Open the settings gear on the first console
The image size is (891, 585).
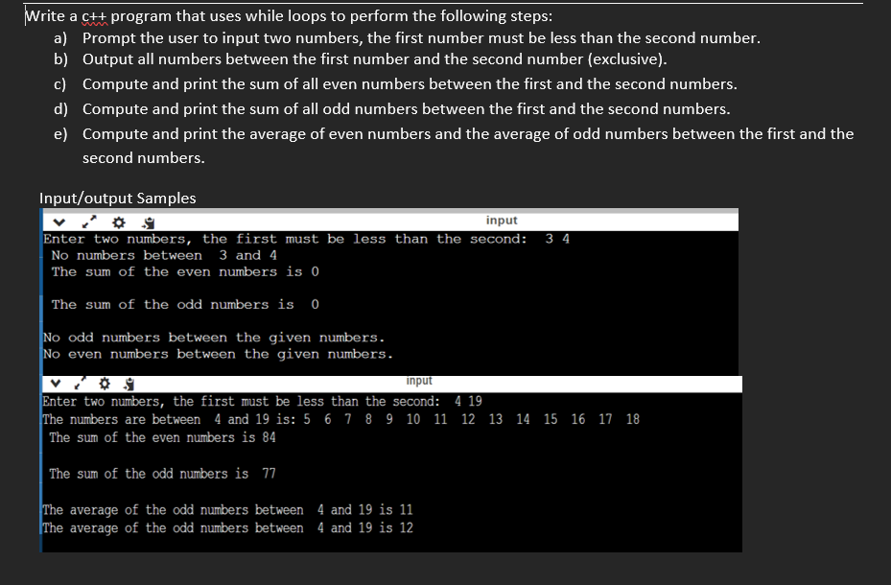click(x=118, y=222)
